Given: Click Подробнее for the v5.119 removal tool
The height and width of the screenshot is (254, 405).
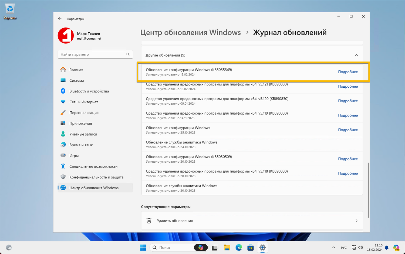Looking at the screenshot, I should click(348, 115).
